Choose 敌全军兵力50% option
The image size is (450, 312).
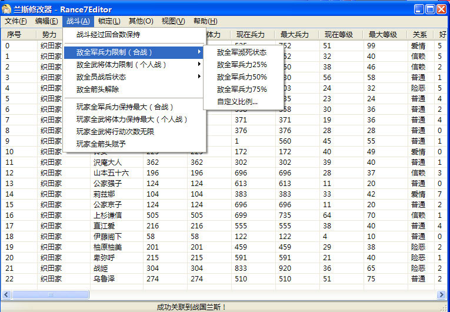[x=241, y=77]
